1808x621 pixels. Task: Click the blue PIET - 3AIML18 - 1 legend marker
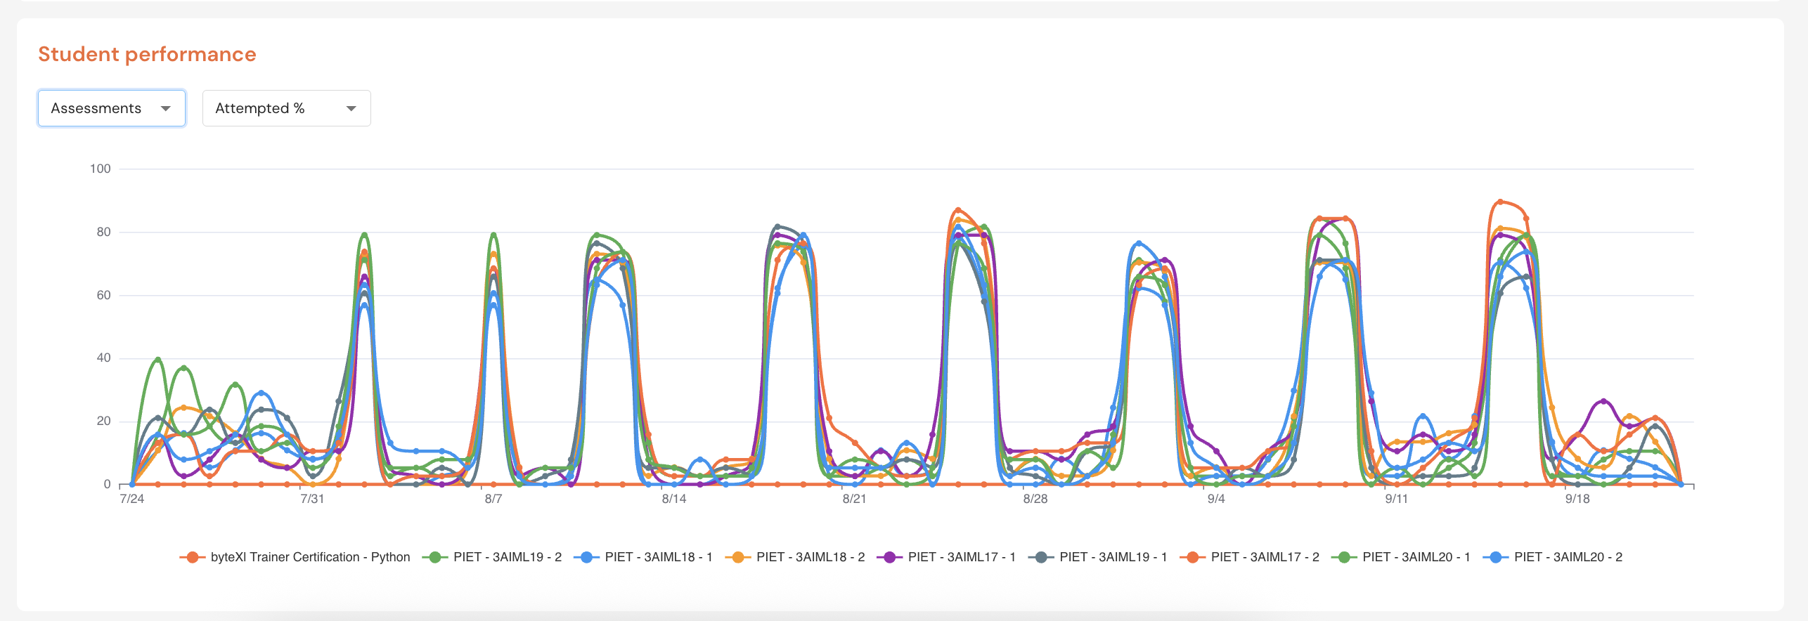[586, 557]
